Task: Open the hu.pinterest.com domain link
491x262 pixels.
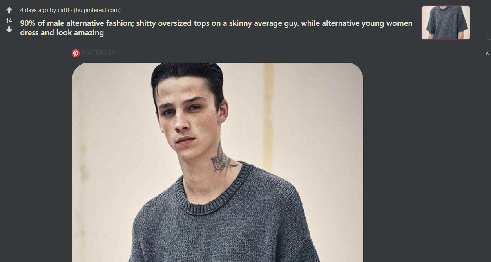Action: [x=97, y=10]
